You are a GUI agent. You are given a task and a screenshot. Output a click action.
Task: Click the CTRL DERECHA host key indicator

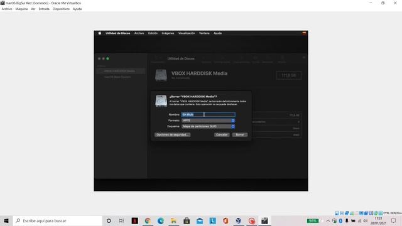coord(393,213)
